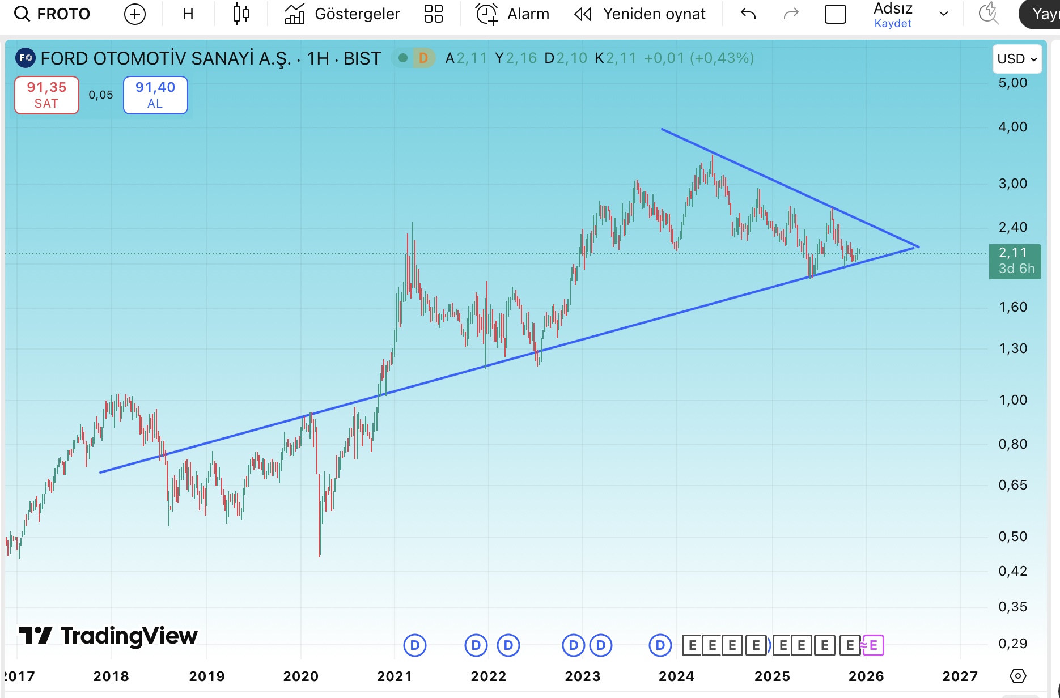Click the 0,05 spread value
This screenshot has height=698, width=1060.
coord(101,95)
